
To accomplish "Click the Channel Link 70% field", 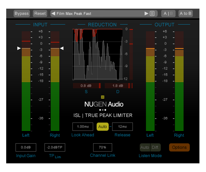I will click(102, 147).
